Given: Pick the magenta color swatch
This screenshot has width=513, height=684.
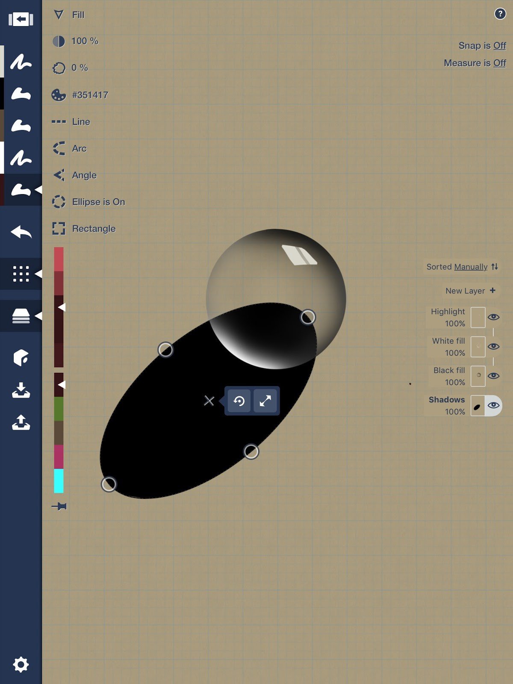Looking at the screenshot, I should click(x=59, y=457).
